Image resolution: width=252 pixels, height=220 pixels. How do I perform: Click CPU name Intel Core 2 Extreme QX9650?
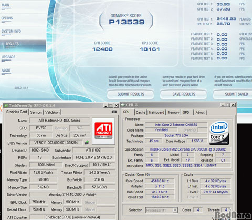[176, 125]
